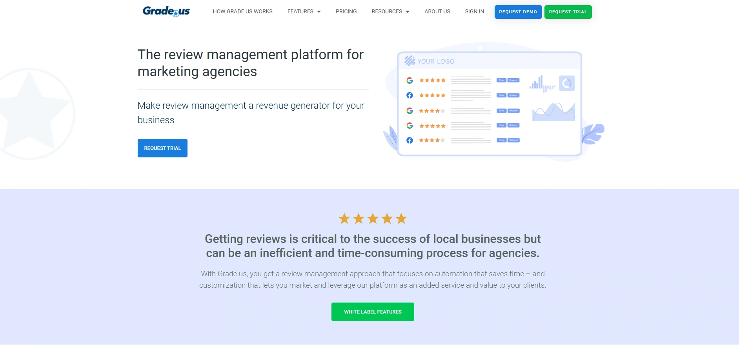This screenshot has width=739, height=363.
Task: Click the Respond button on the bottom review
Action: (x=514, y=140)
